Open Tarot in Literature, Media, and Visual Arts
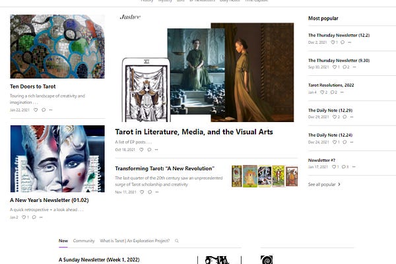Viewport: 396px width, 264px height. pyautogui.click(x=194, y=132)
